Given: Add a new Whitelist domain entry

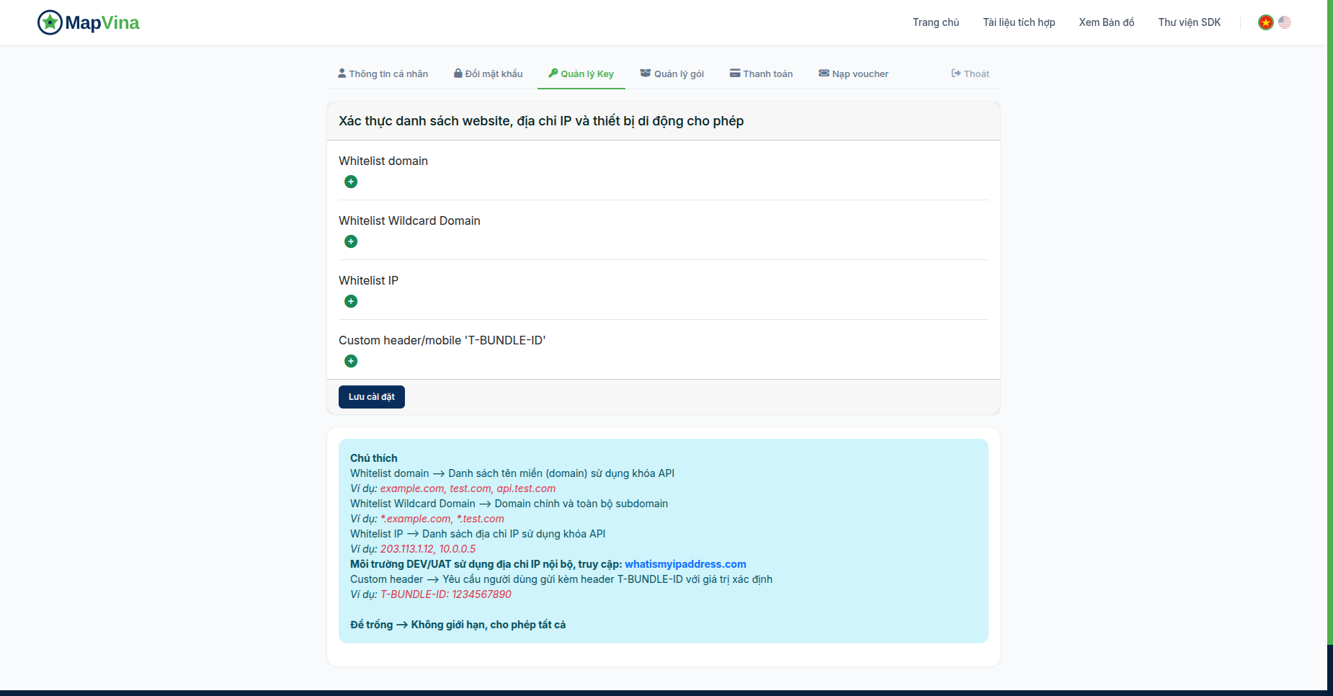Looking at the screenshot, I should pyautogui.click(x=351, y=182).
